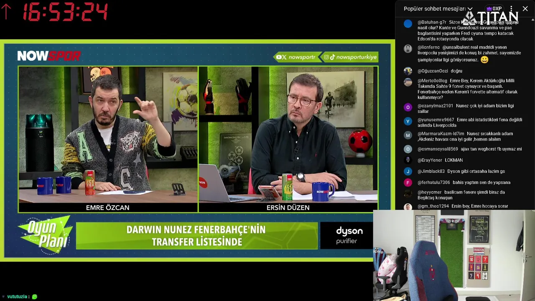Click the username @OğuzcanOozi in chat
This screenshot has height=301, width=535.
click(x=433, y=71)
